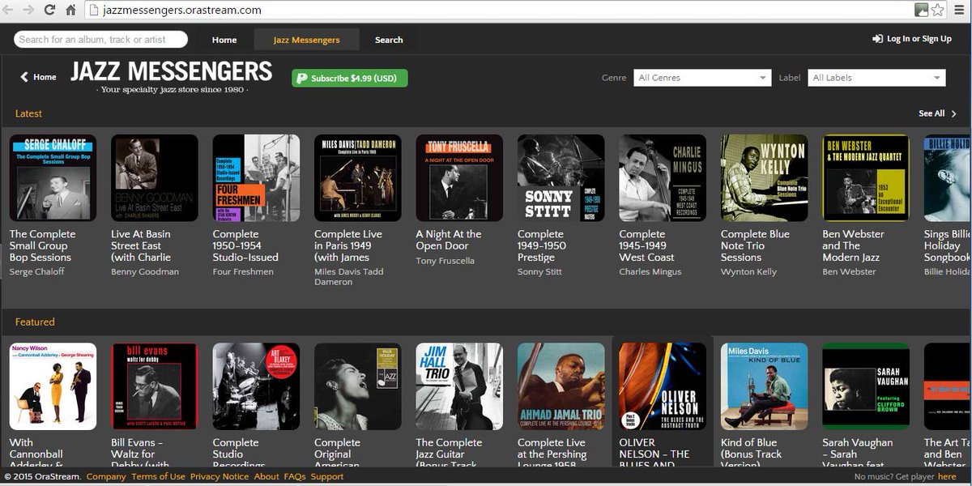Click the browser forward arrow
This screenshot has width=972, height=486.
29,11
